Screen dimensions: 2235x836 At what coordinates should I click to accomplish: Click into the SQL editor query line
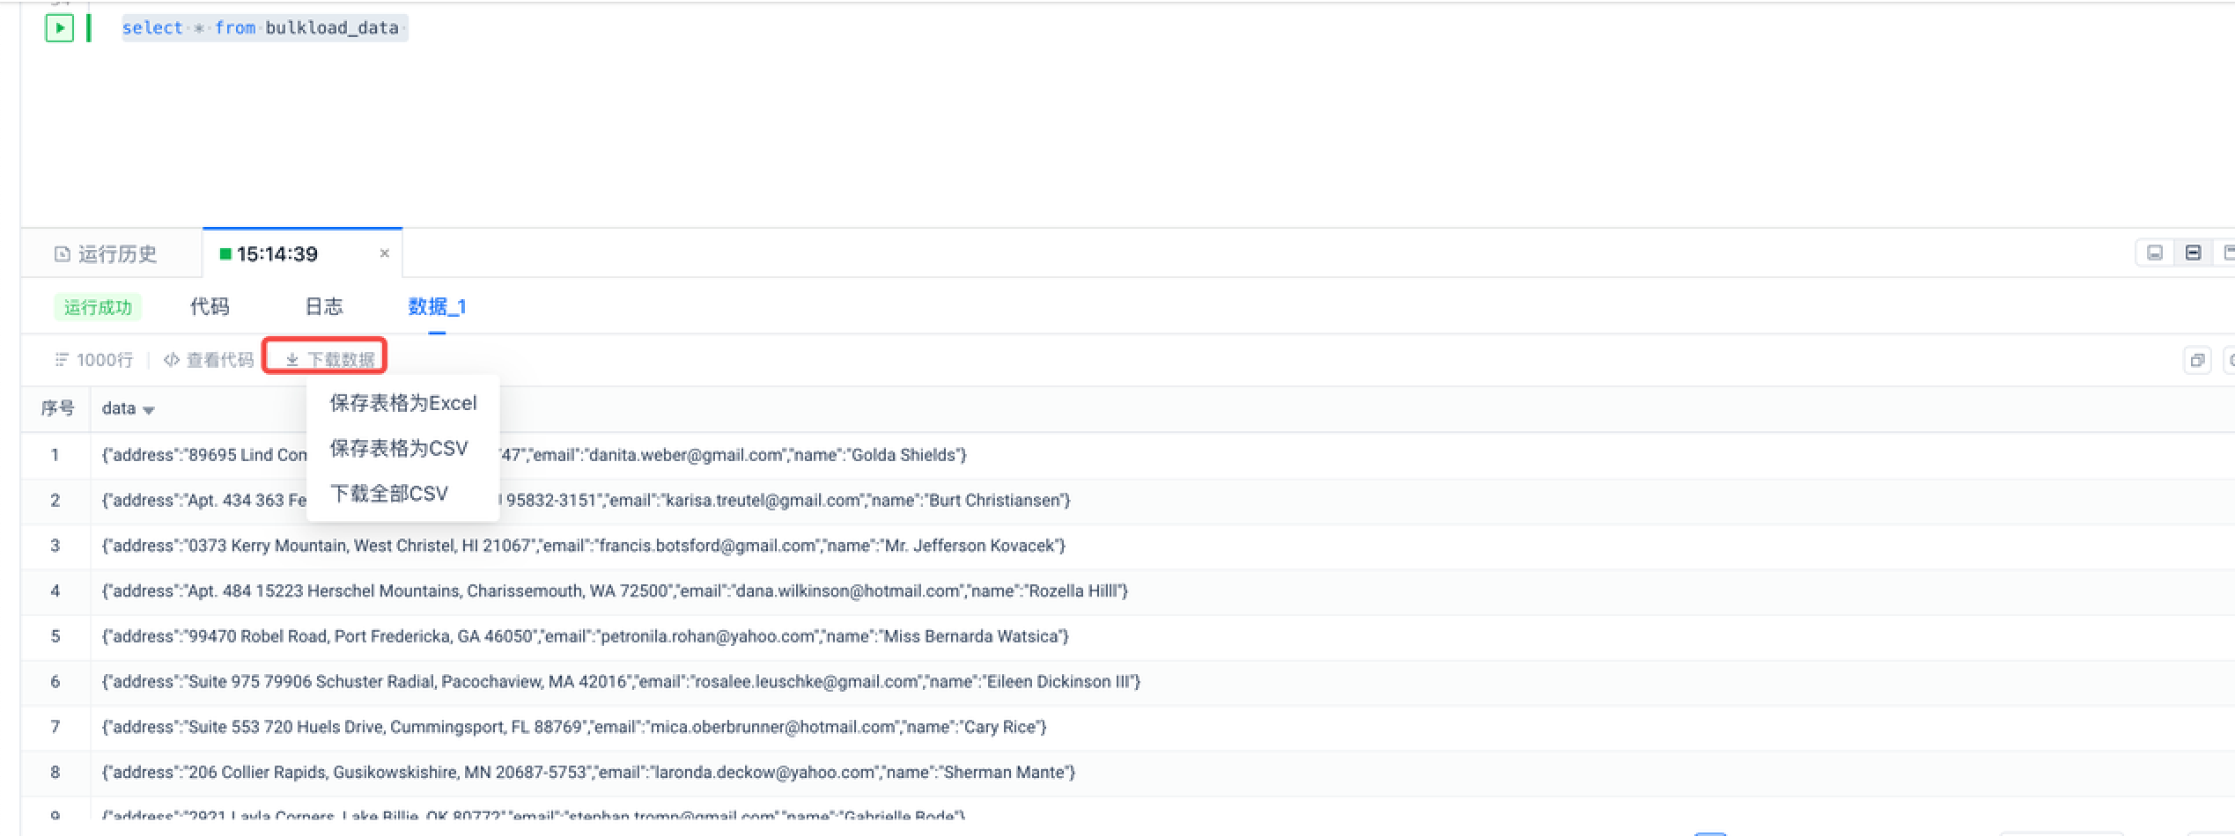264,28
